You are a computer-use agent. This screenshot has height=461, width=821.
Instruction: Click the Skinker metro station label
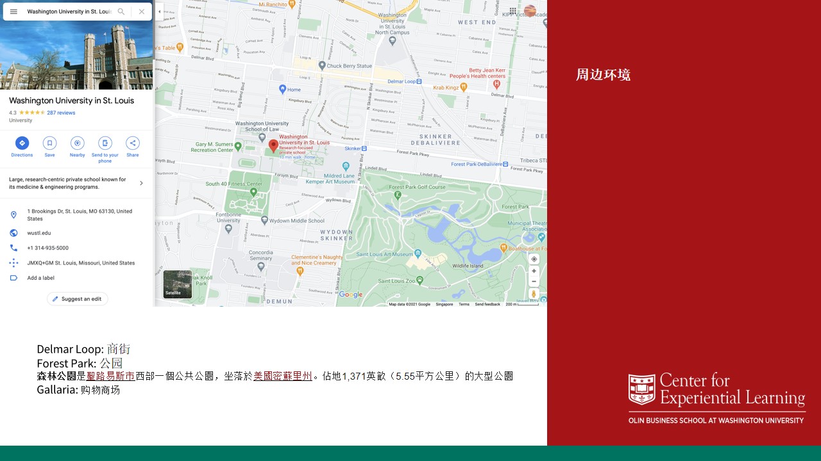click(x=356, y=148)
